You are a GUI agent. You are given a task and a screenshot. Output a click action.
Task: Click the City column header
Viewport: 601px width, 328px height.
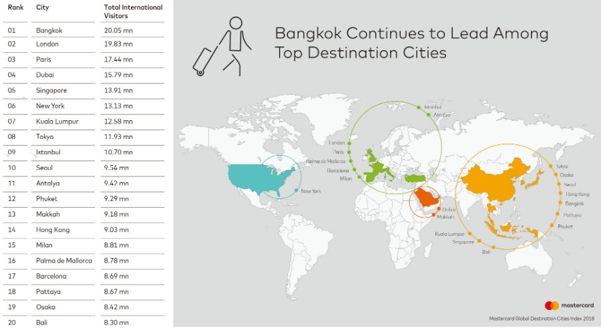point(43,7)
